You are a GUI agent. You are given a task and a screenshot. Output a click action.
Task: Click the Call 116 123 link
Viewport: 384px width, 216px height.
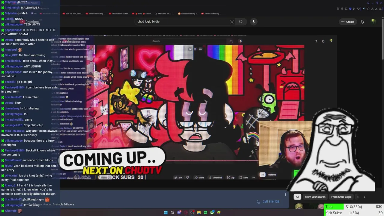pyautogui.click(x=268, y=202)
